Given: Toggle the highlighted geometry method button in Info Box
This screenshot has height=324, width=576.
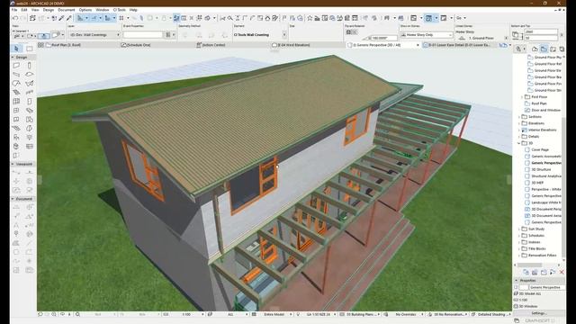Looking at the screenshot, I should (44, 36).
